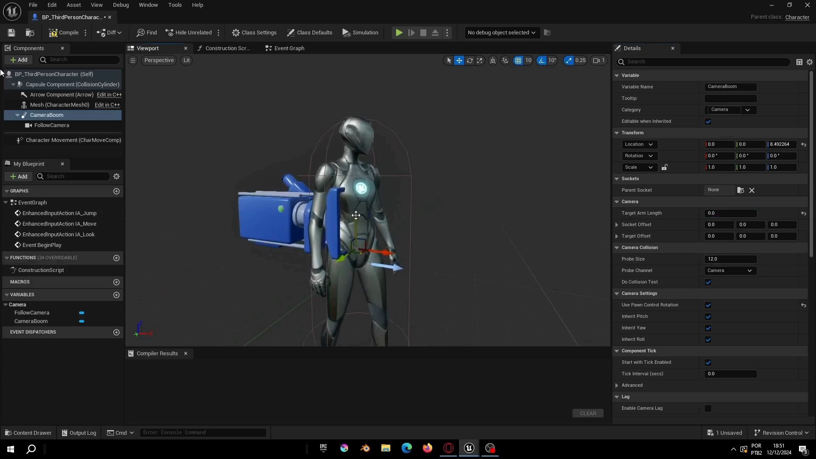Click the Browse to asset icon
816x459 pixels.
click(x=30, y=33)
